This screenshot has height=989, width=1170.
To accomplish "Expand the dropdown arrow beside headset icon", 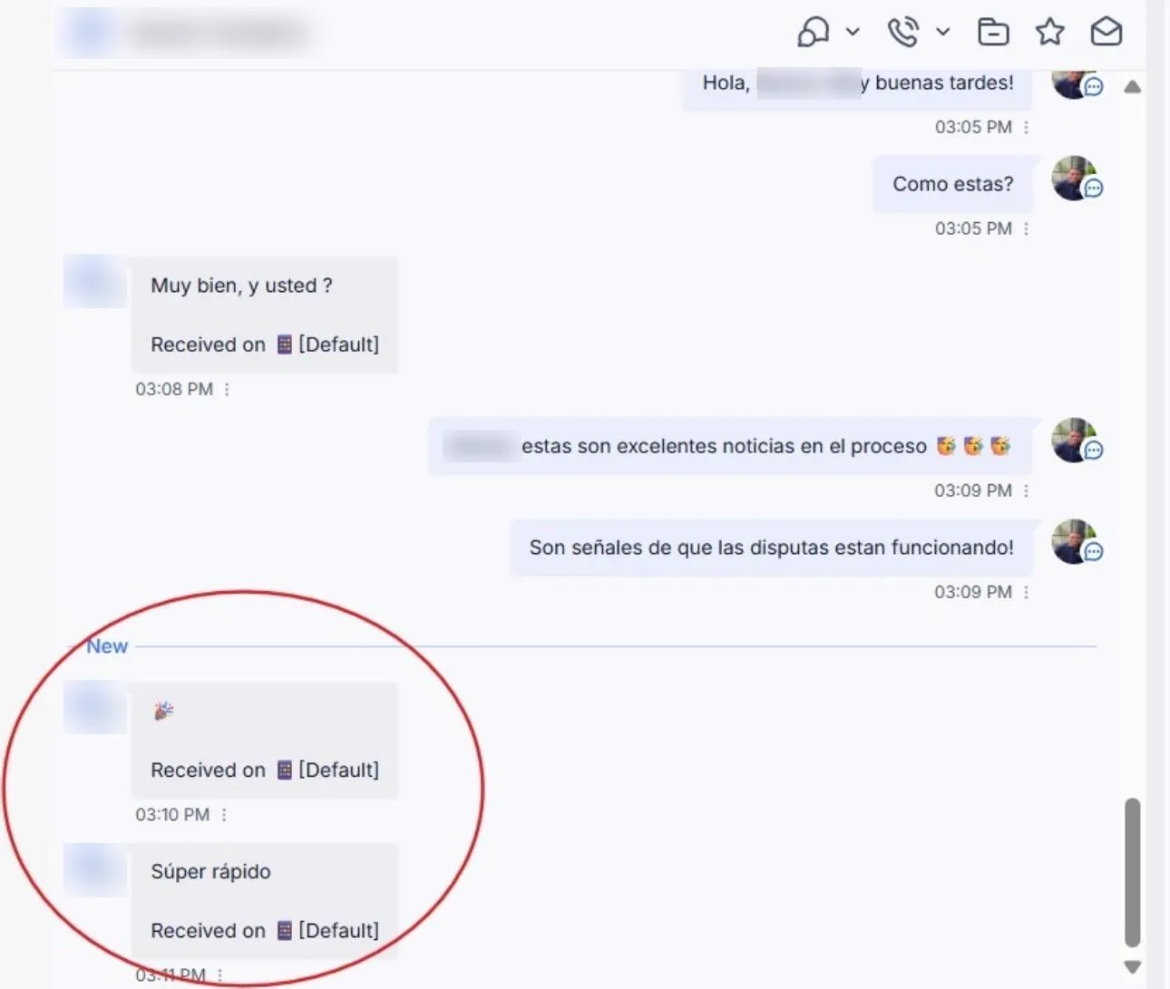I will [x=853, y=32].
